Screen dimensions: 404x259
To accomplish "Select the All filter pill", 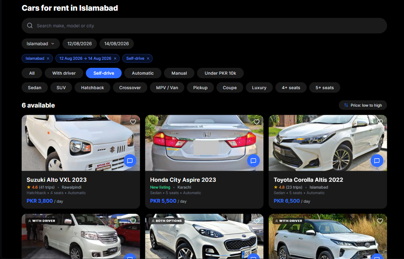I will [x=32, y=73].
